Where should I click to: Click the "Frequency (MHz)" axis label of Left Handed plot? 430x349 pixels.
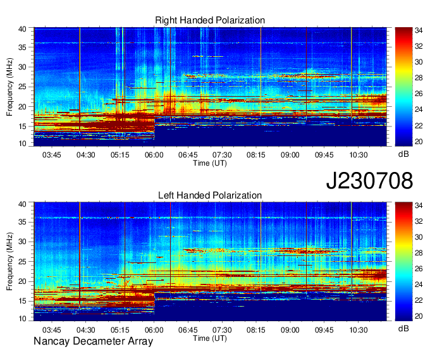click(x=9, y=262)
